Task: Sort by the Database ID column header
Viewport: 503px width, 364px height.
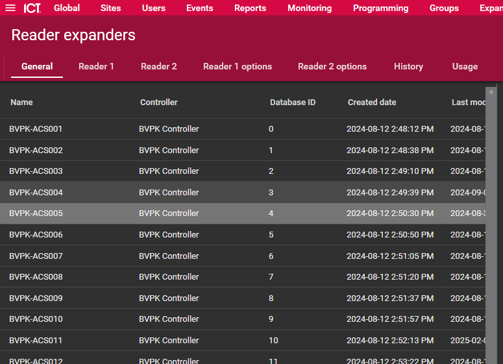Action: [x=293, y=103]
